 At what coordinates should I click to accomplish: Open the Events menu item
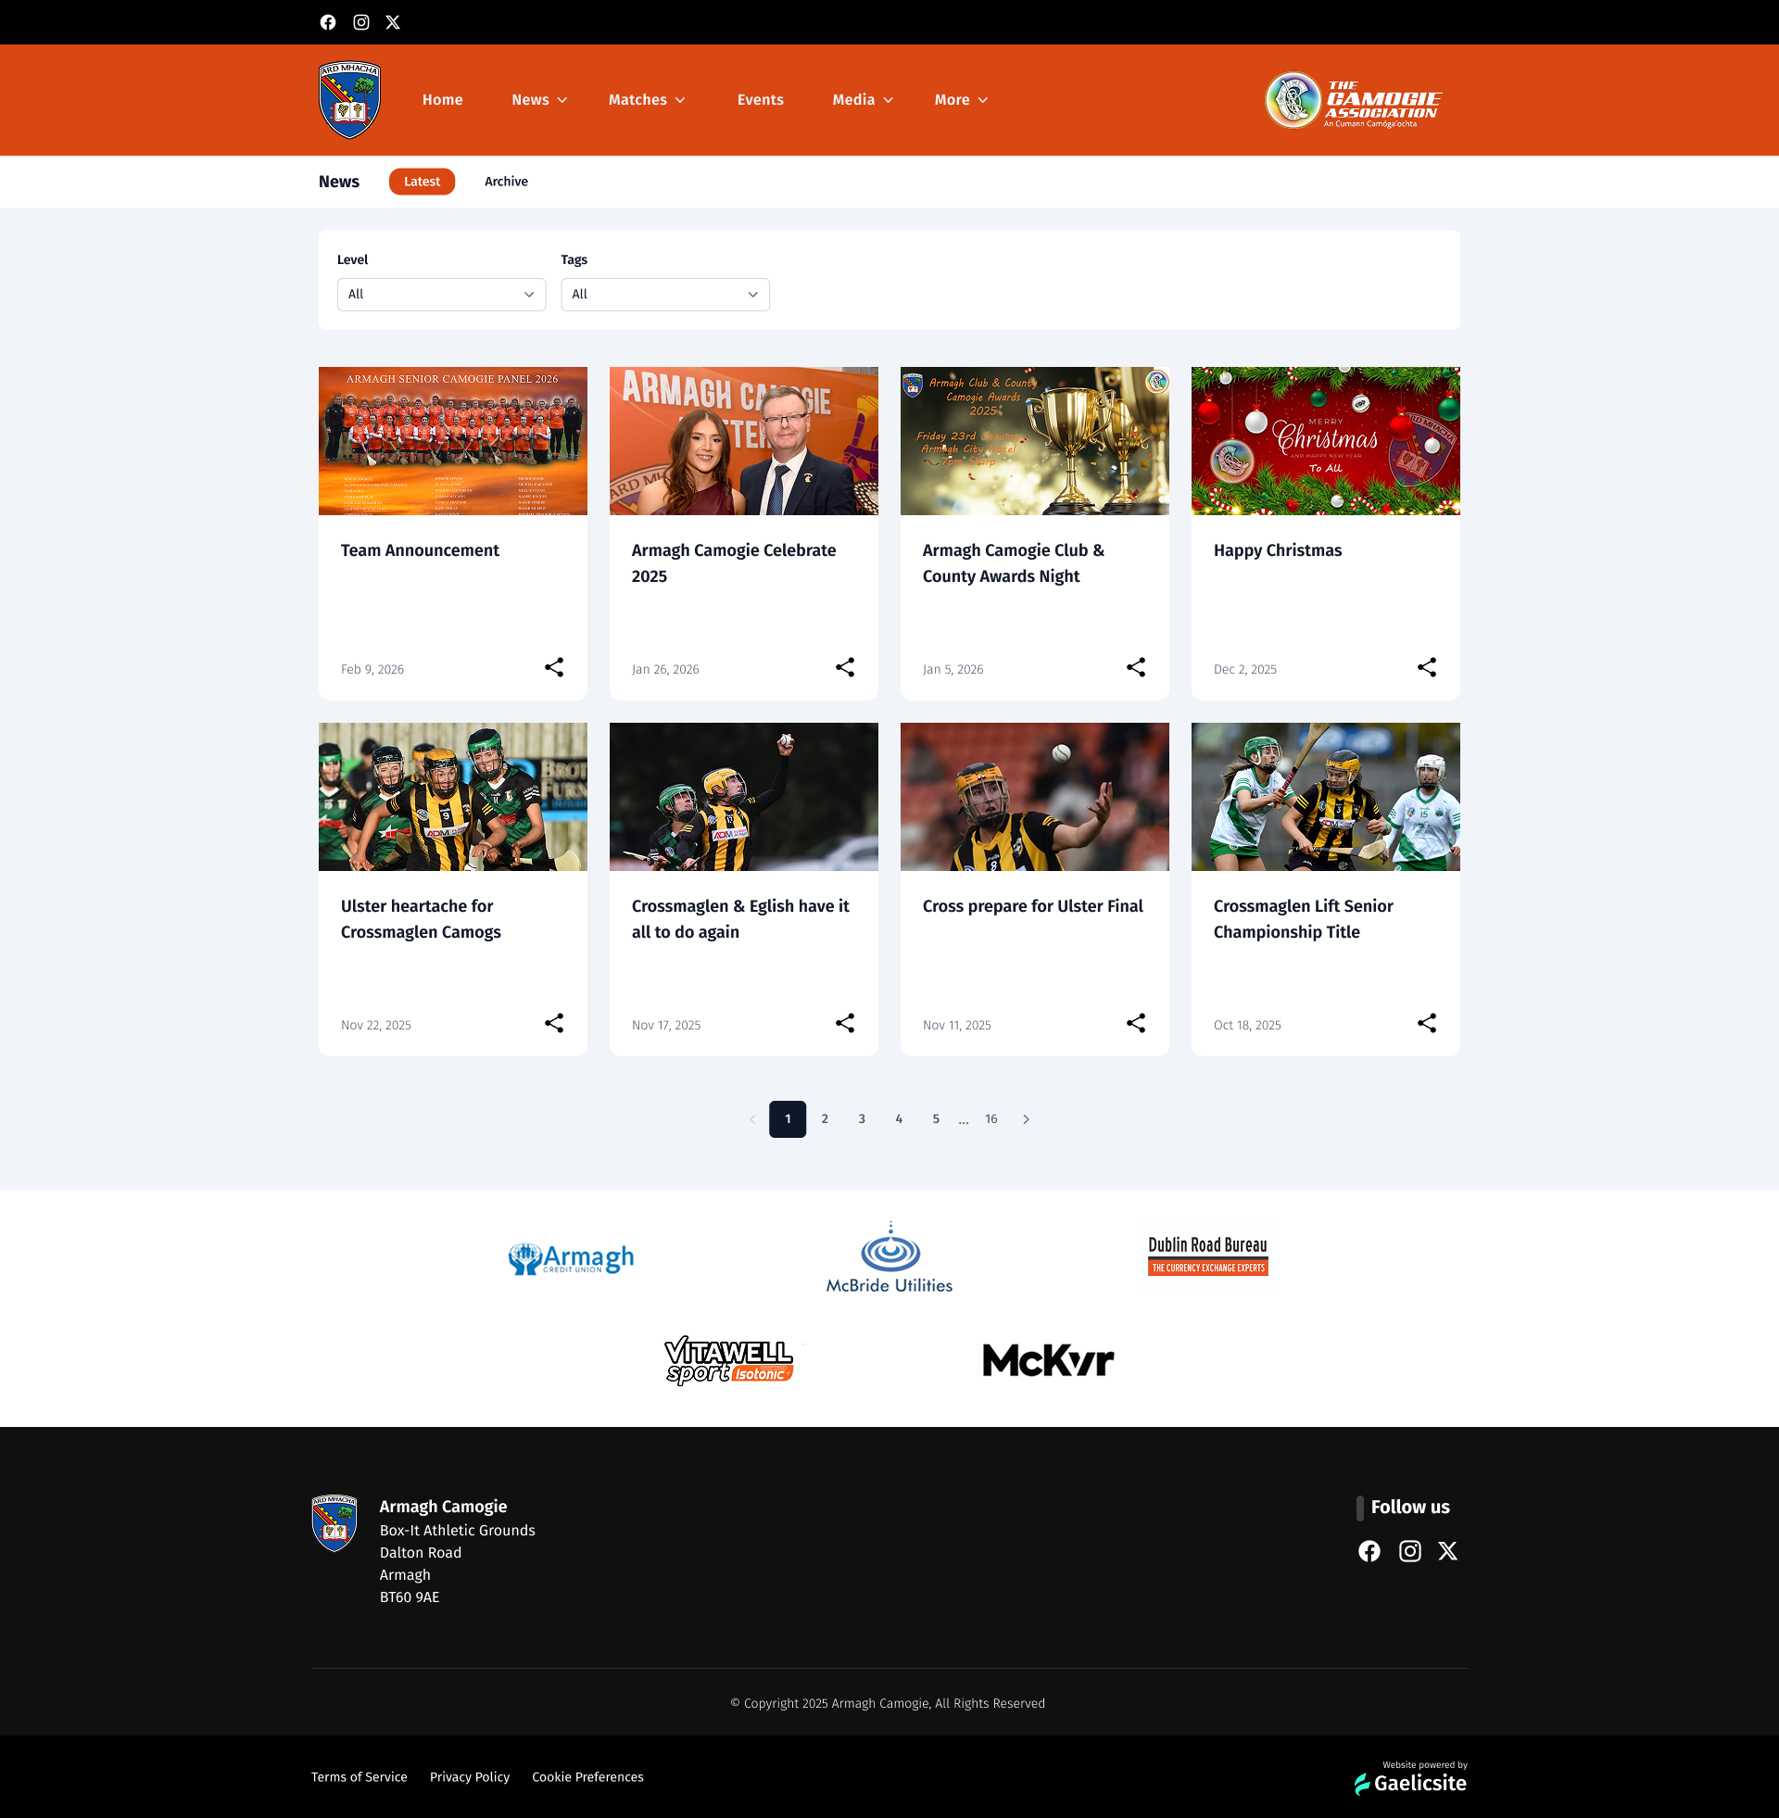[x=760, y=99]
